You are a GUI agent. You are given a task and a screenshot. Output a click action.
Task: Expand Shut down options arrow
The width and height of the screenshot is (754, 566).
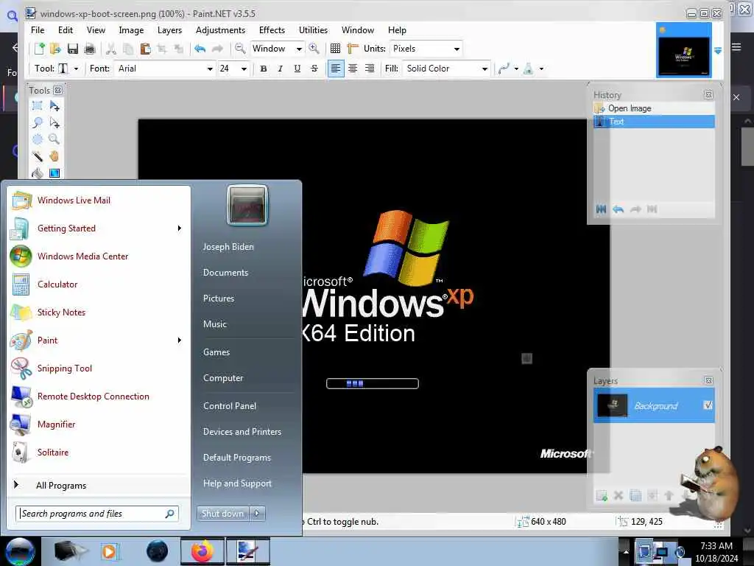(x=257, y=514)
